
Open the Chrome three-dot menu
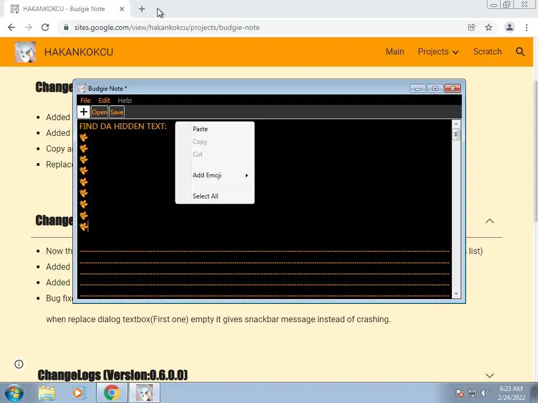pos(526,27)
